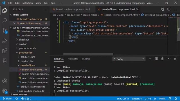The image size is (180, 101).
Task: Open editor more actions ellipsis
Action: pos(175,9)
